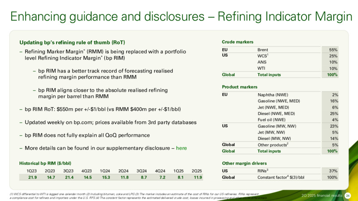Select the '2Q 2025 financial results' footer text
358x201 pixels.
(x=321, y=195)
